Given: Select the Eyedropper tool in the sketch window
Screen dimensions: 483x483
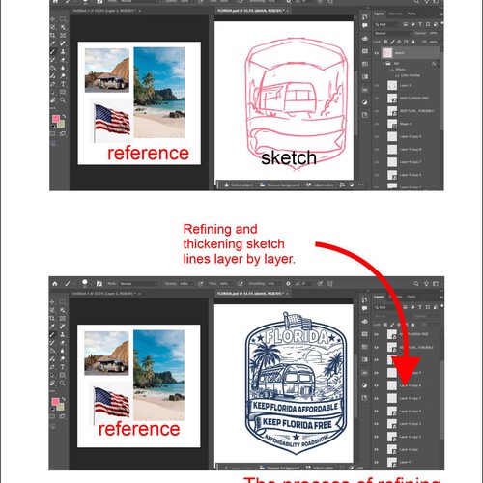Looking at the screenshot, I should pyautogui.click(x=52, y=43).
